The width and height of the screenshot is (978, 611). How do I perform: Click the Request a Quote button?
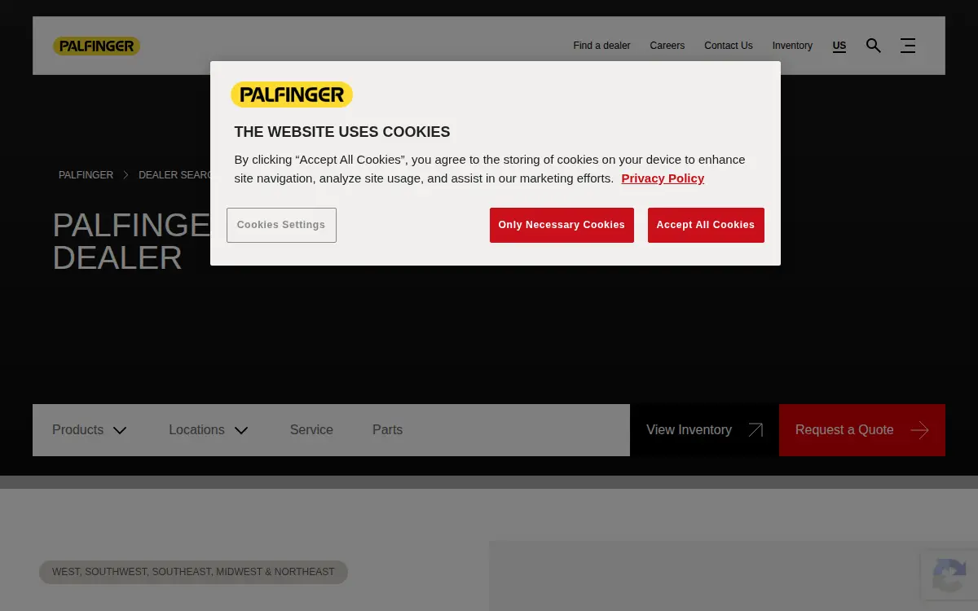click(862, 430)
